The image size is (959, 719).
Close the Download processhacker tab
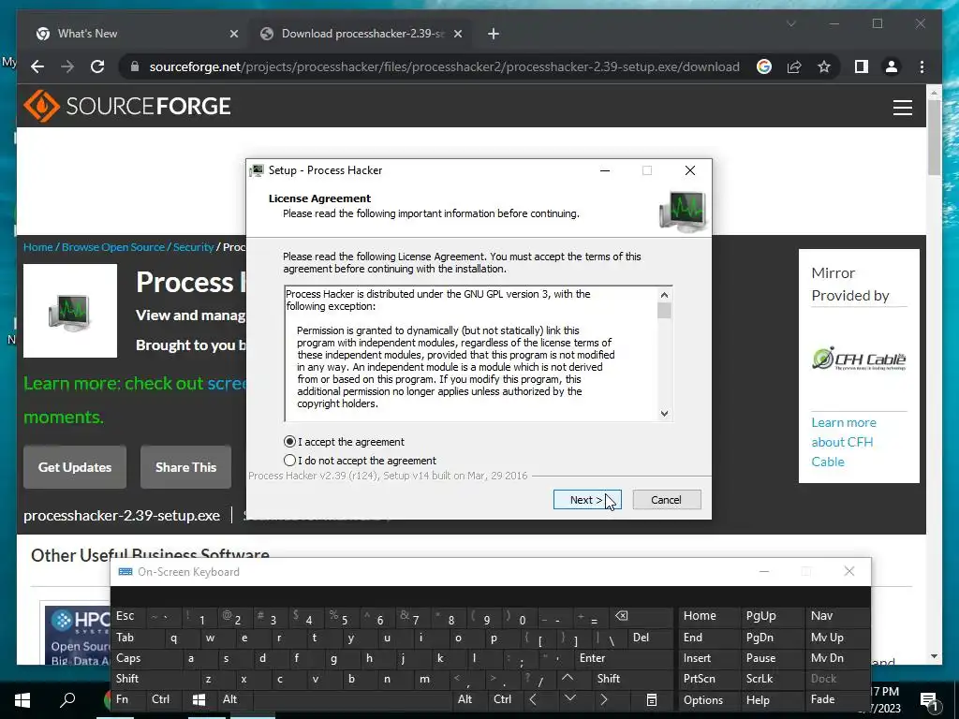pyautogui.click(x=457, y=34)
